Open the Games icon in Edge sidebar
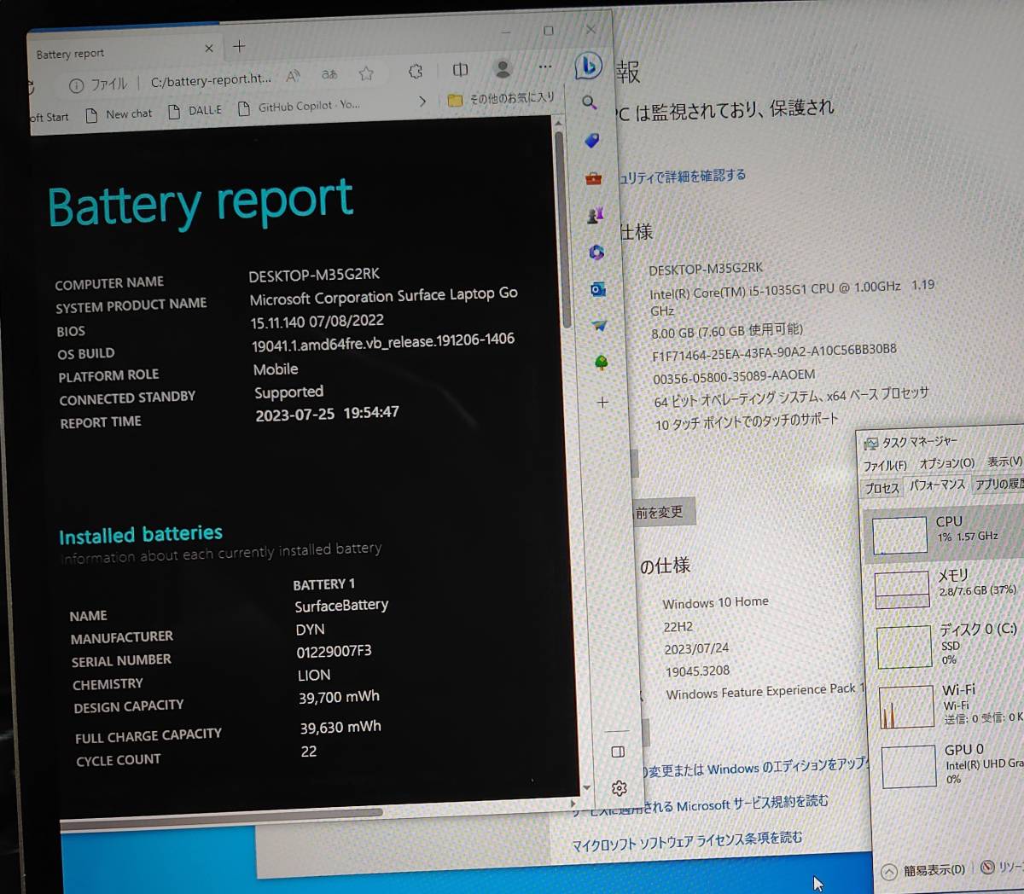The image size is (1024, 894). point(595,216)
